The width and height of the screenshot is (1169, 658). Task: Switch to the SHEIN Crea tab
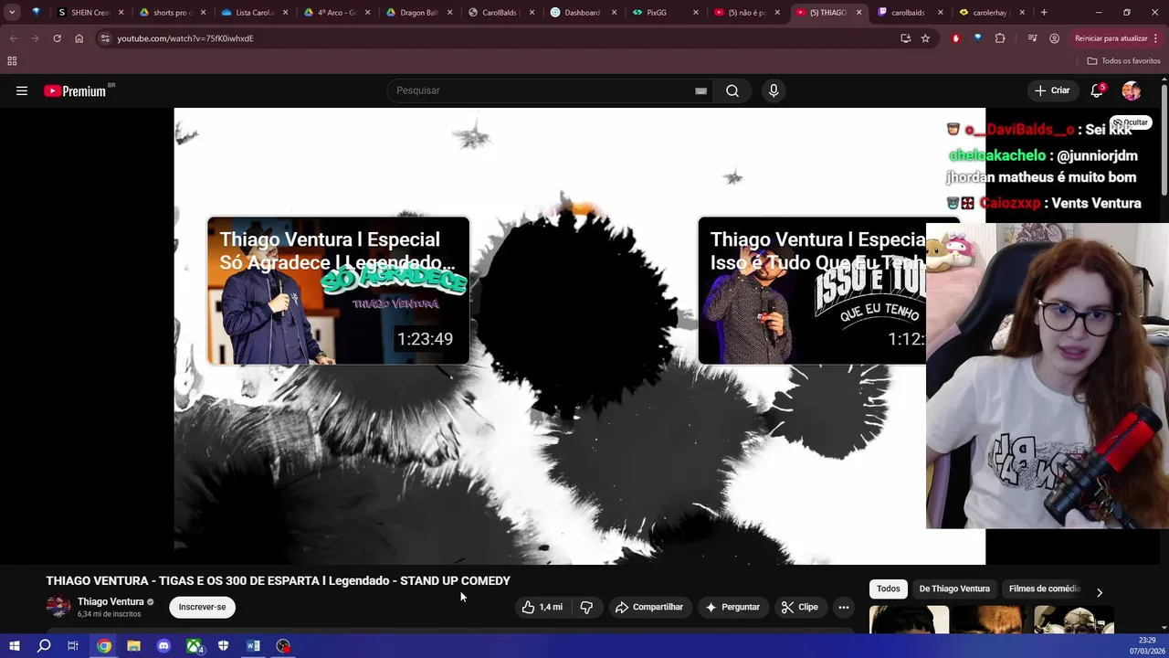click(x=89, y=13)
